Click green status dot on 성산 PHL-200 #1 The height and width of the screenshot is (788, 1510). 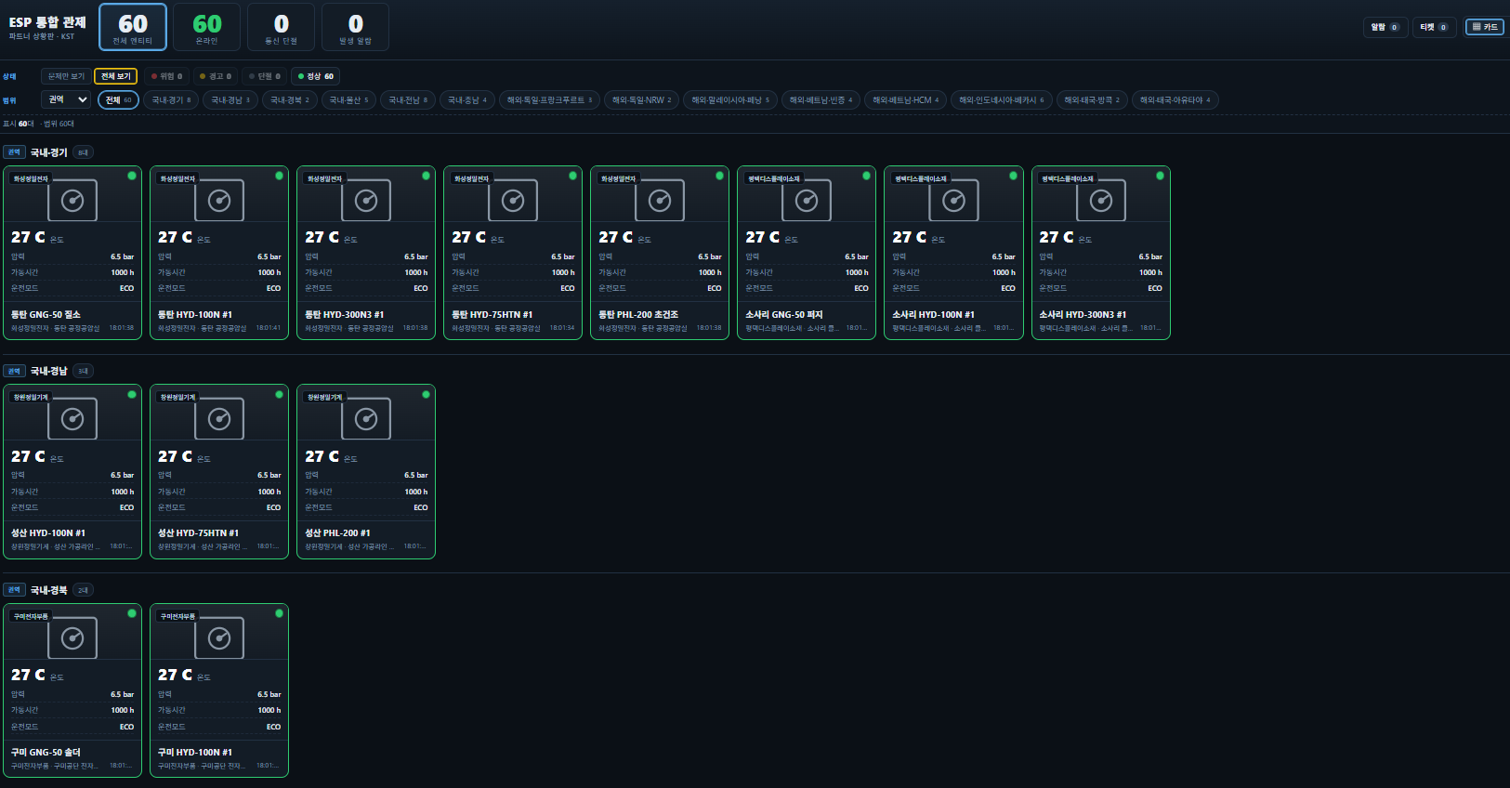tap(426, 394)
